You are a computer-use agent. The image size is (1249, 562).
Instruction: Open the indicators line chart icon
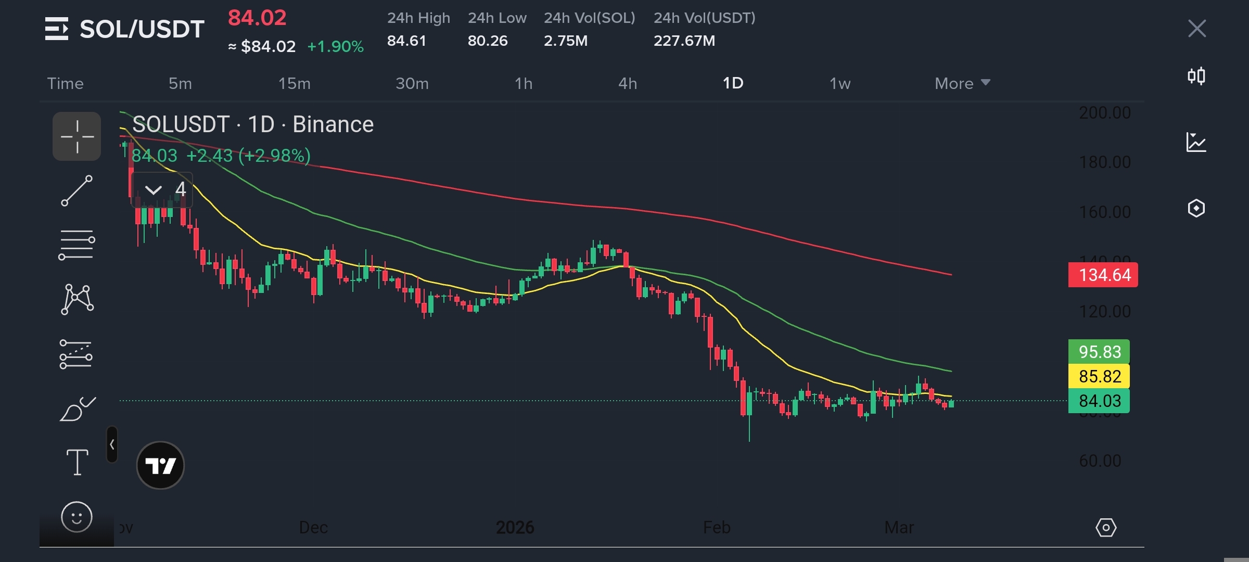(1196, 142)
